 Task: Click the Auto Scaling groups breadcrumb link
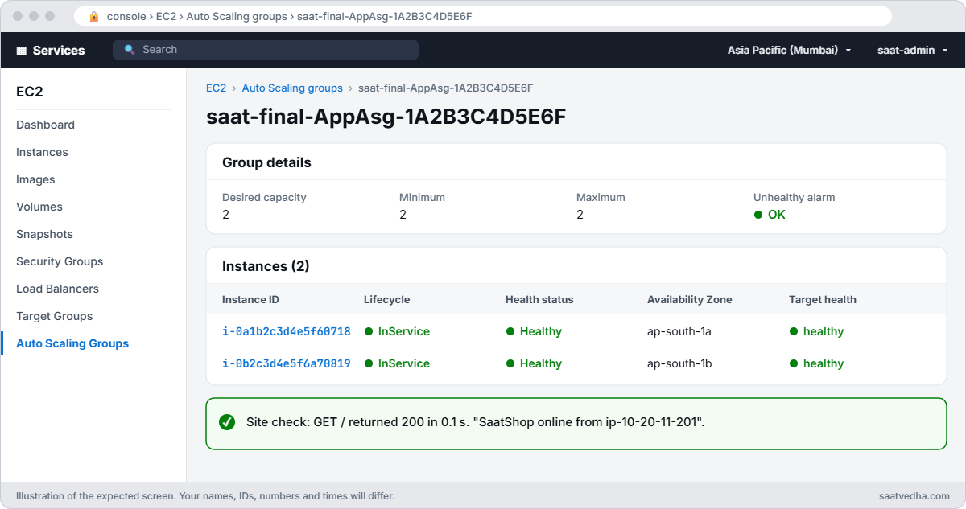point(292,88)
